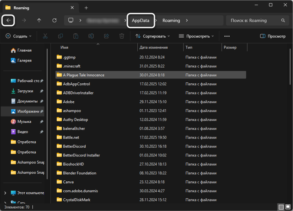Click the Back navigation arrow
The width and height of the screenshot is (293, 211).
(8, 20)
